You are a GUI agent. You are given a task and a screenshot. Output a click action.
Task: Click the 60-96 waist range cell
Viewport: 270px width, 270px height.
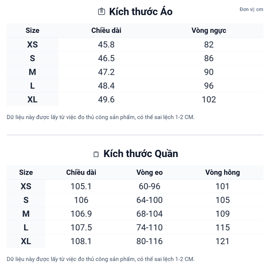pyautogui.click(x=149, y=186)
